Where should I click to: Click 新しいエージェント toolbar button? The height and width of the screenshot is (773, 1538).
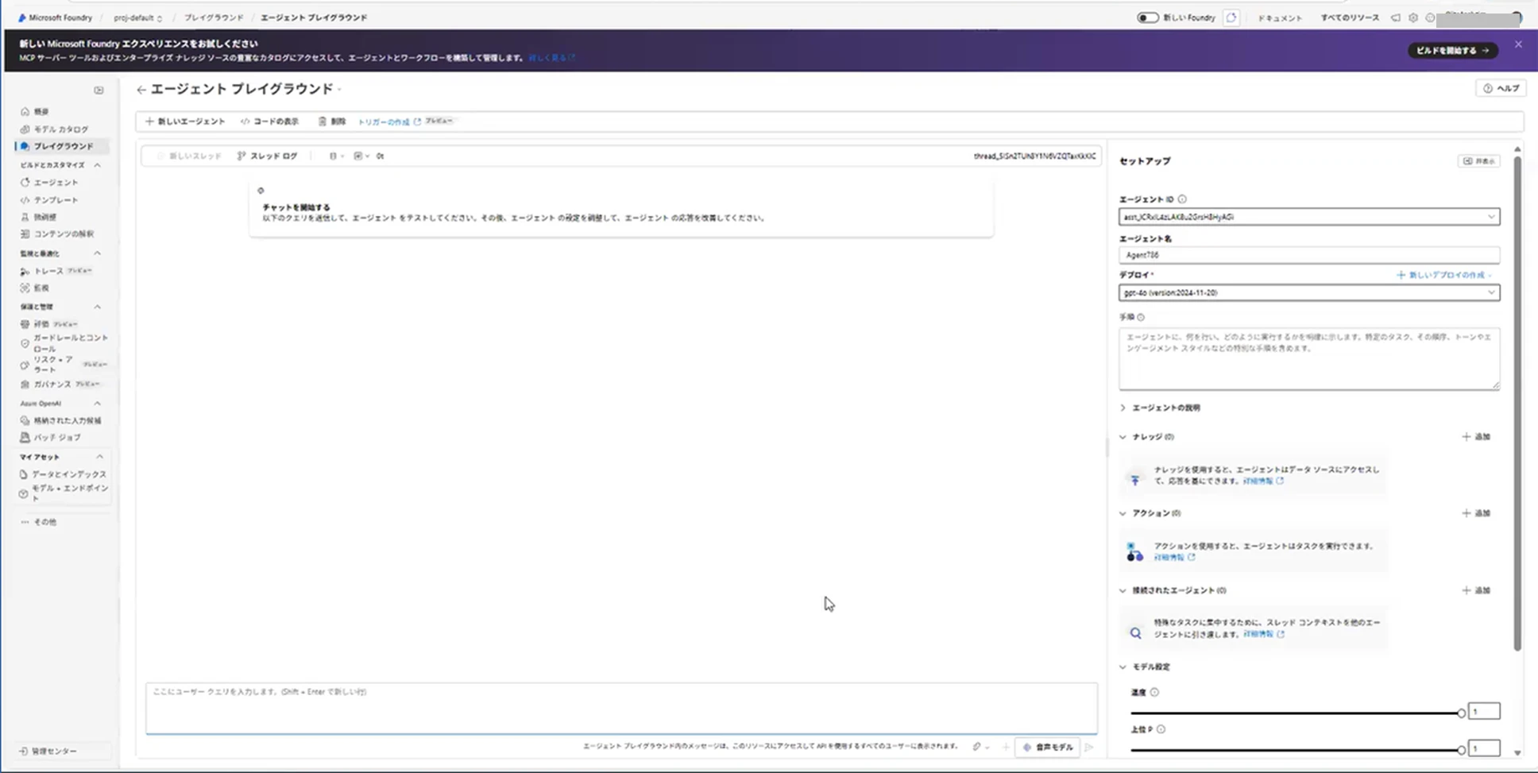(x=185, y=122)
